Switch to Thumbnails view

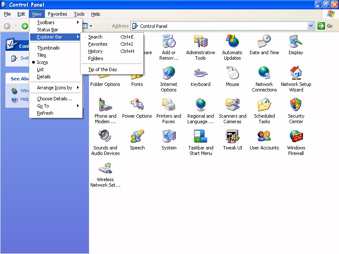pyautogui.click(x=56, y=48)
